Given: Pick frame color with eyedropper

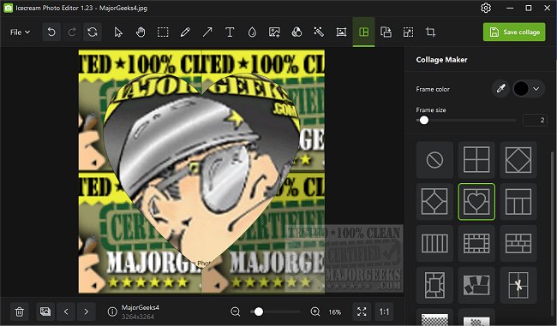Looking at the screenshot, I should coord(501,89).
